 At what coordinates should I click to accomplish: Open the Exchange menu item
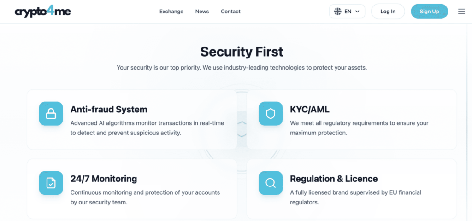point(171,12)
